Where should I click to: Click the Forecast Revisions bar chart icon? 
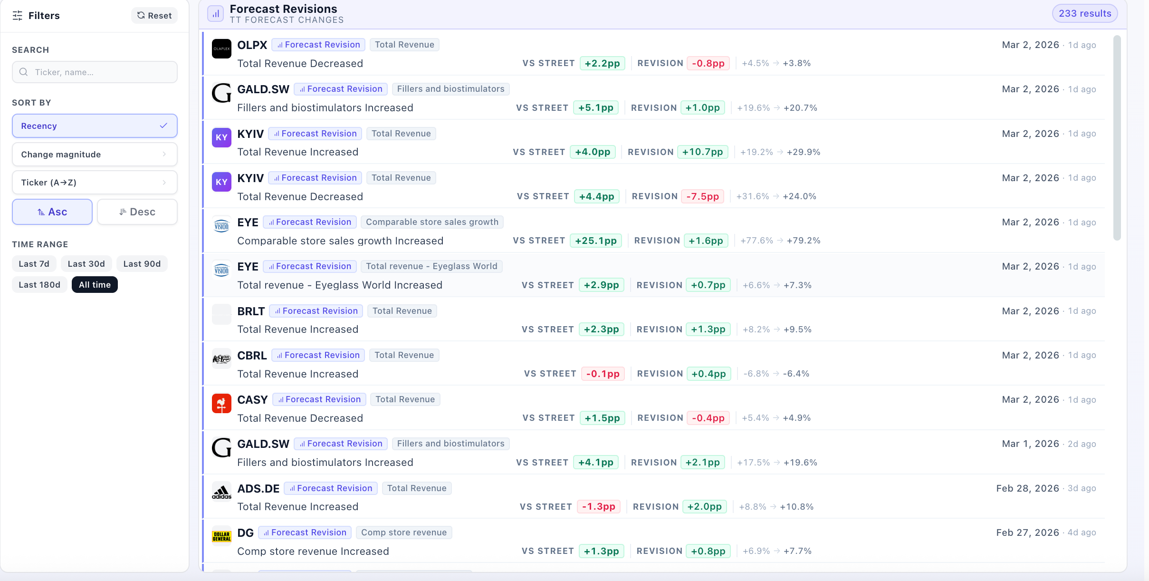click(x=215, y=14)
